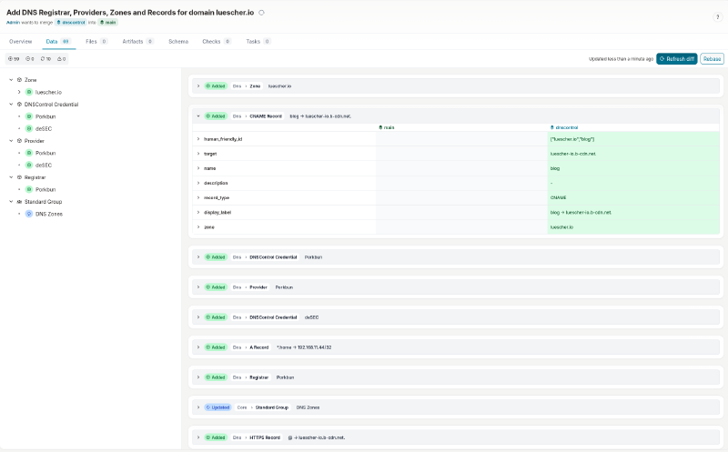Click Updated badge on Standard Group card
This screenshot has height=452, width=728.
(217, 407)
